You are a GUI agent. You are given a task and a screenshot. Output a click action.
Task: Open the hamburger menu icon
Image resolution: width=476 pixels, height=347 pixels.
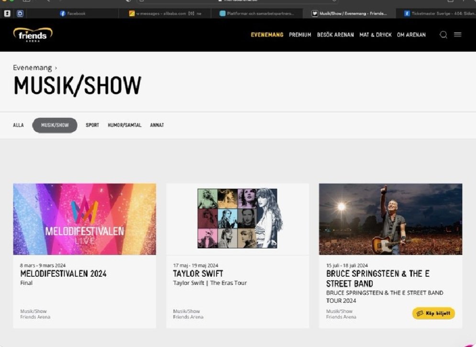point(457,34)
